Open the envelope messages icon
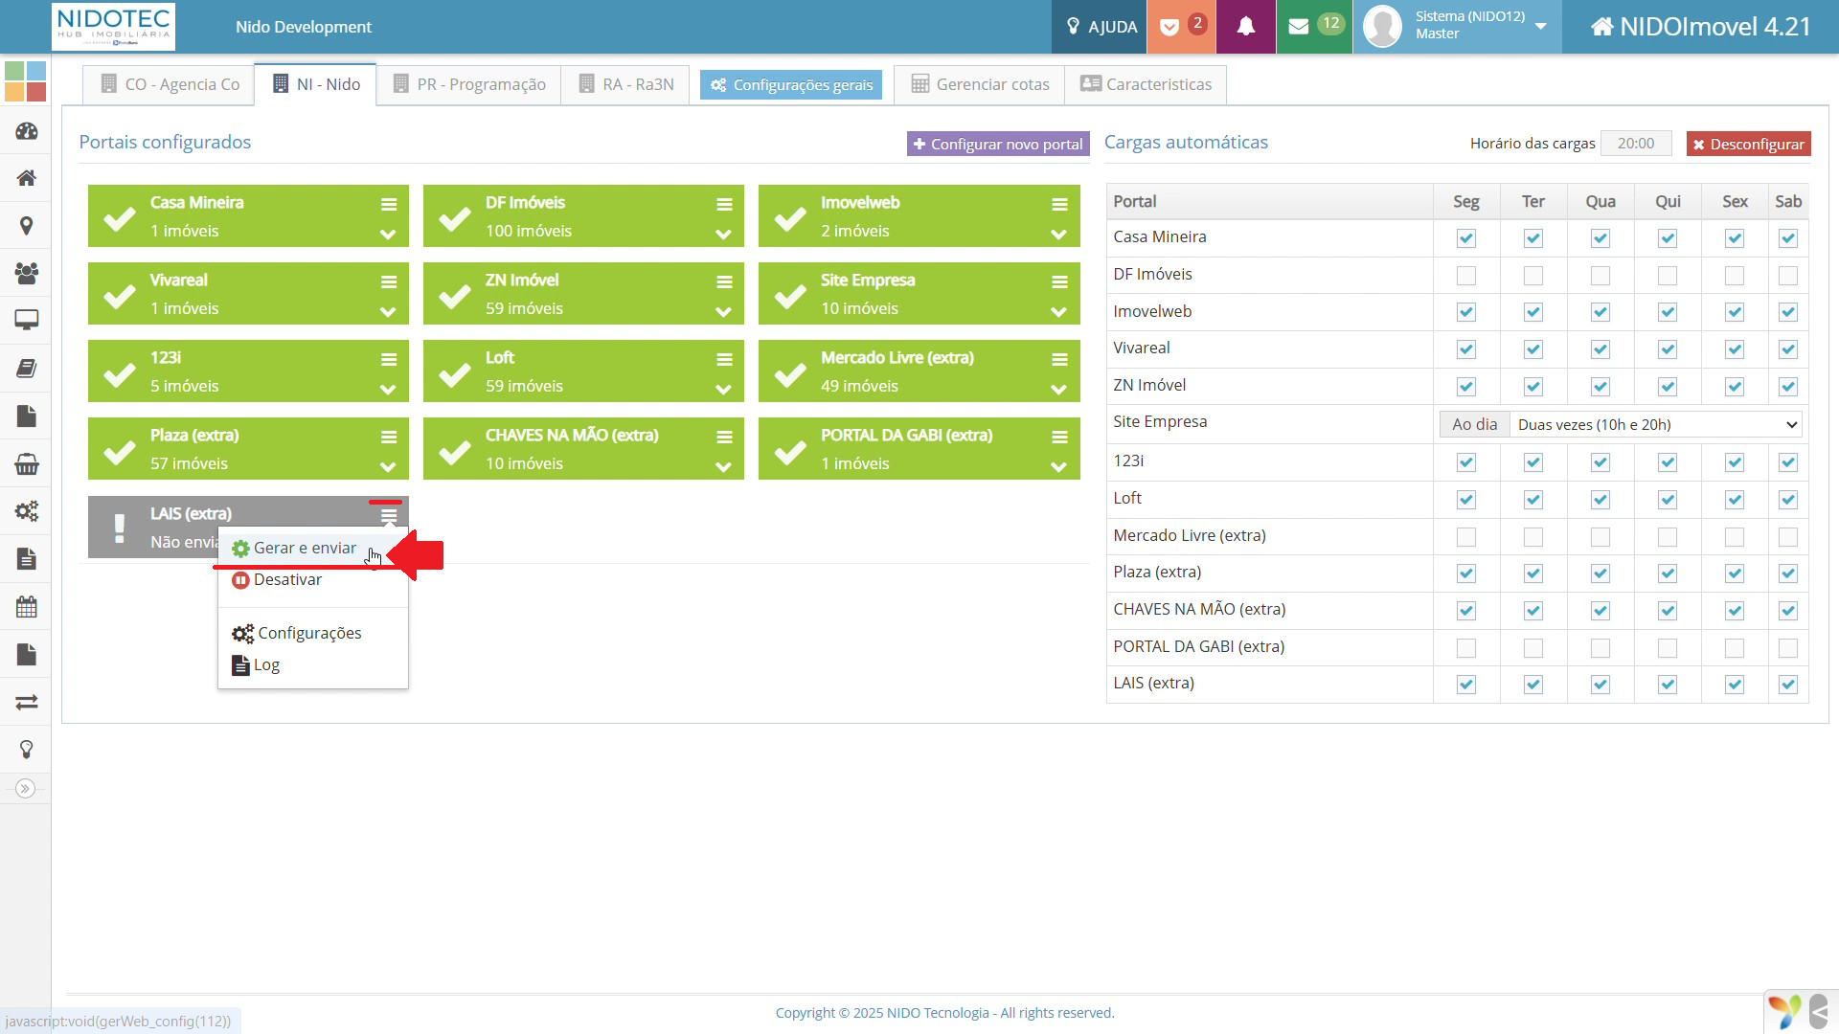Screen dimensions: 1839x1034 pos(1299,27)
